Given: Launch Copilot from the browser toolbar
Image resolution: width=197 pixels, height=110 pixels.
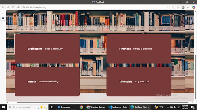Looking at the screenshot, I should tap(194, 7).
